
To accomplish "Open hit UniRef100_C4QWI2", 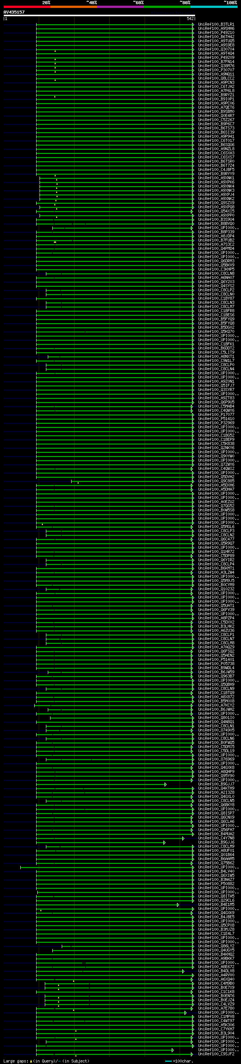I will [x=216, y=469].
